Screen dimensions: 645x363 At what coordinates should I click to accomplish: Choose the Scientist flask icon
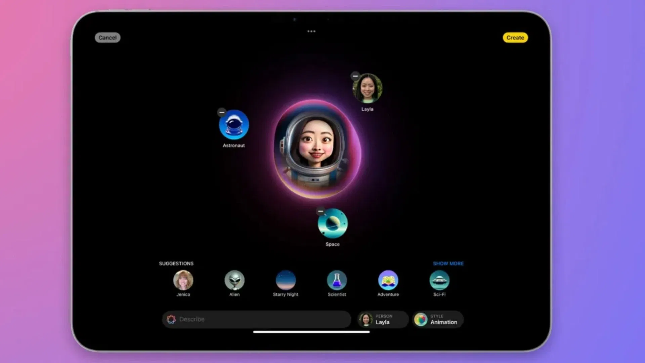tap(337, 280)
